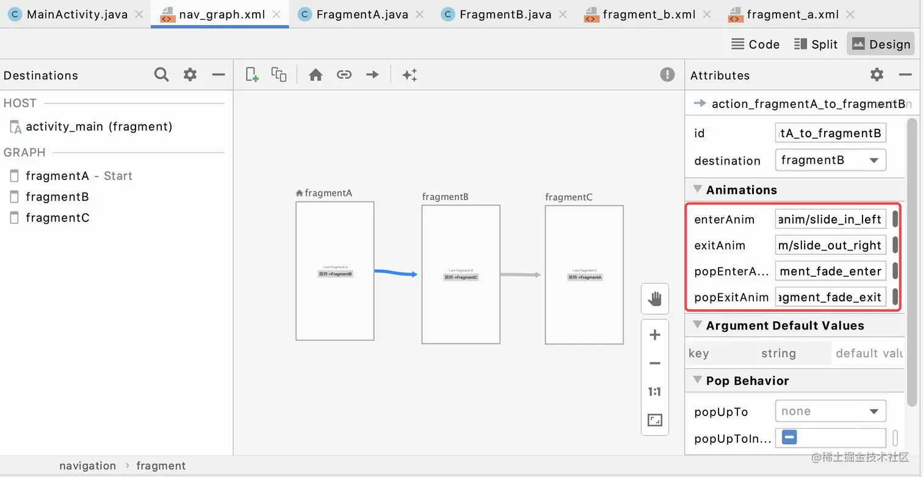Select blue action arrow from fragmentA
The width and height of the screenshot is (923, 477).
click(x=396, y=273)
